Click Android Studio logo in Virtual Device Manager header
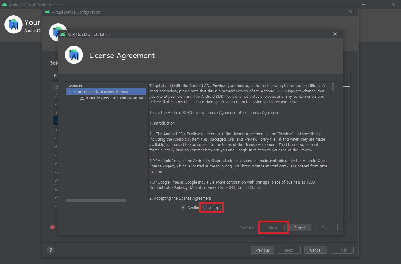401x264 pixels. tap(14, 24)
